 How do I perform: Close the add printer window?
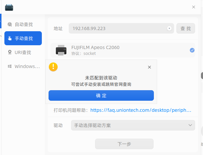click(x=194, y=7)
